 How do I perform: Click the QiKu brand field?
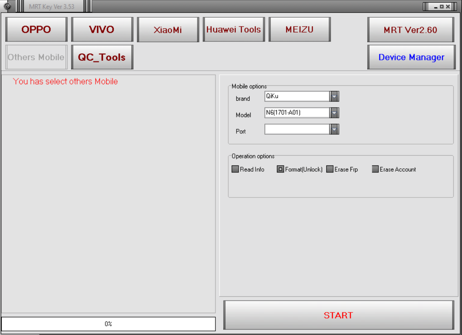coord(297,96)
